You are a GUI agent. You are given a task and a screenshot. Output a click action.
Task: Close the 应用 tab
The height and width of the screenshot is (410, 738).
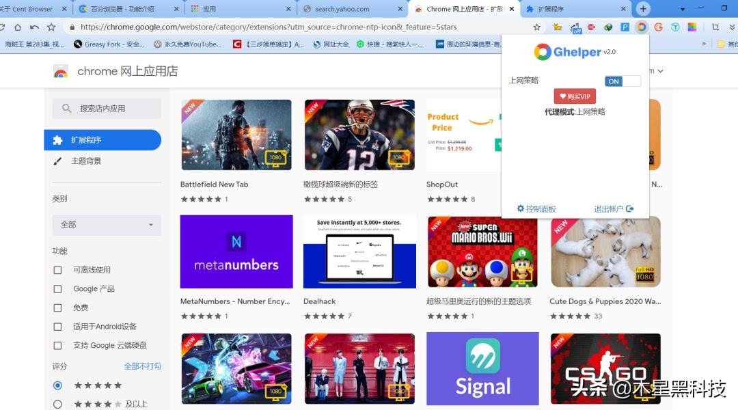pyautogui.click(x=288, y=9)
